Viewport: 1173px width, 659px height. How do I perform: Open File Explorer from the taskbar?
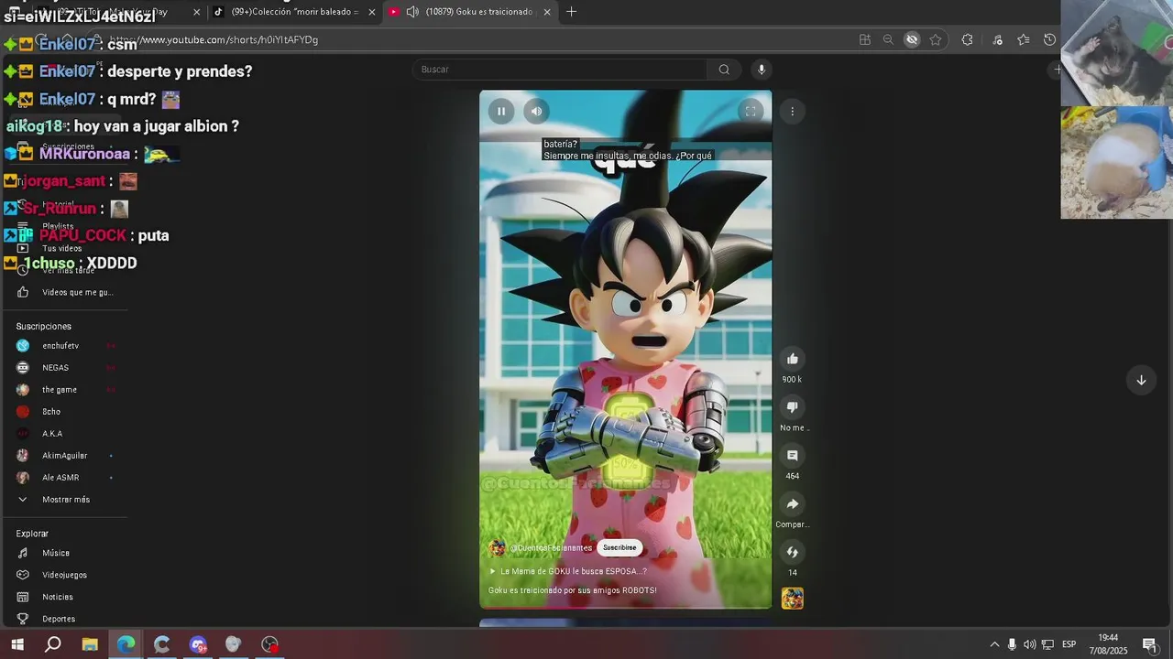pyautogui.click(x=90, y=644)
